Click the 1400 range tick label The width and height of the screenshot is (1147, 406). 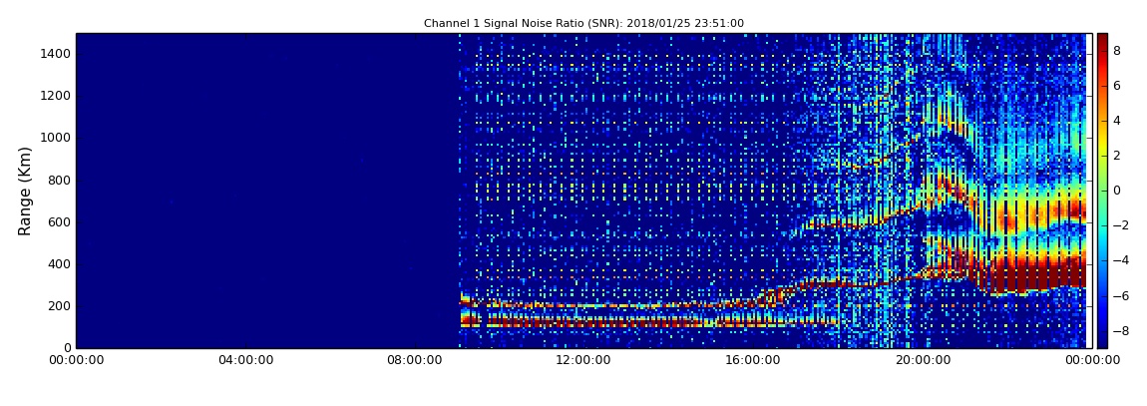(x=56, y=54)
